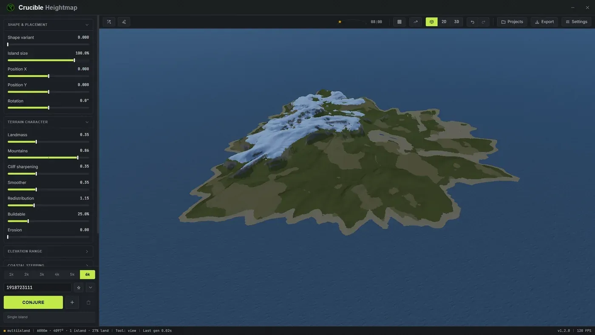
Task: Click the 'Tool: view' status text
Action: click(126, 331)
